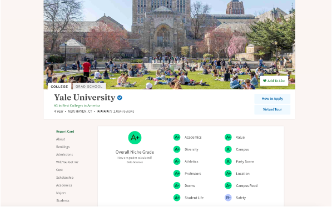Screen dimensions: 332x207
Task: Click the blue verified checkmark beside Yale University
Action: (120, 98)
